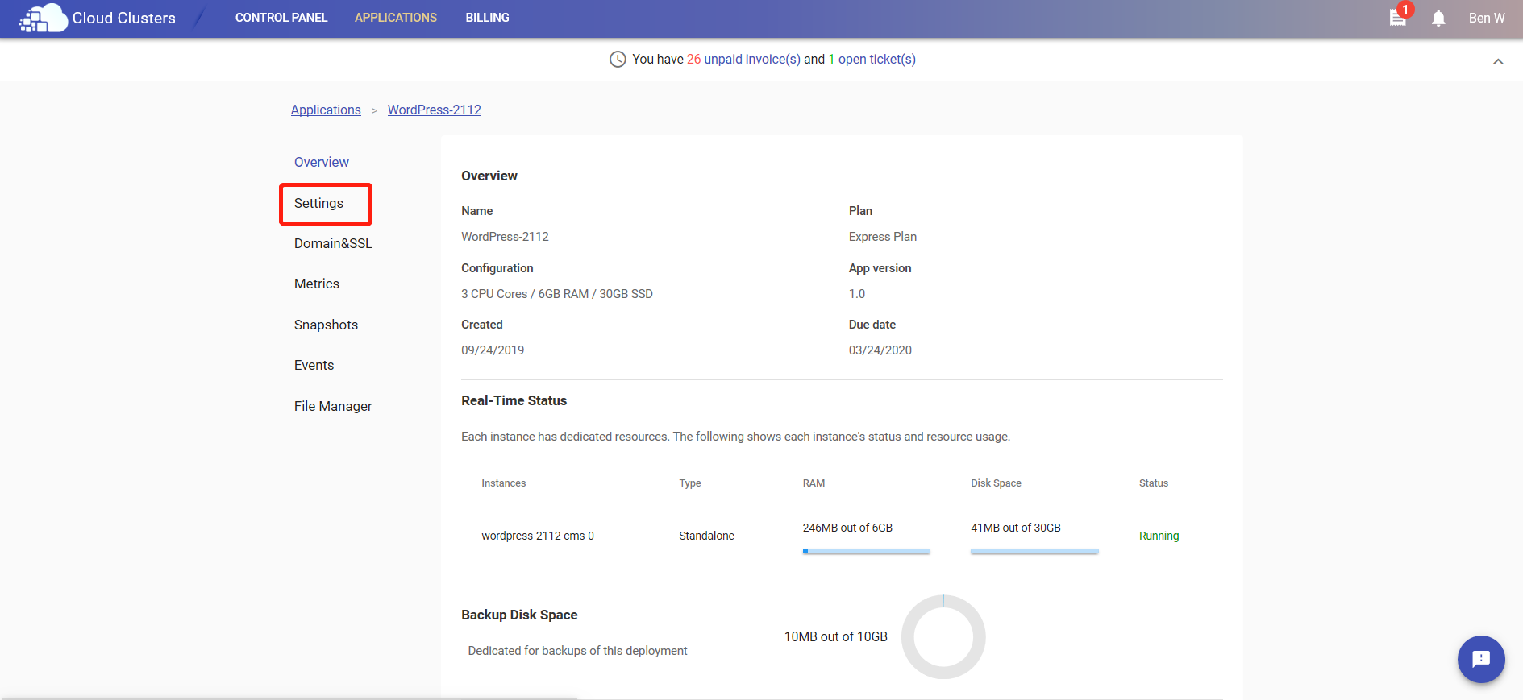Follow the Applications breadcrumb link
The image size is (1523, 700).
tap(326, 110)
